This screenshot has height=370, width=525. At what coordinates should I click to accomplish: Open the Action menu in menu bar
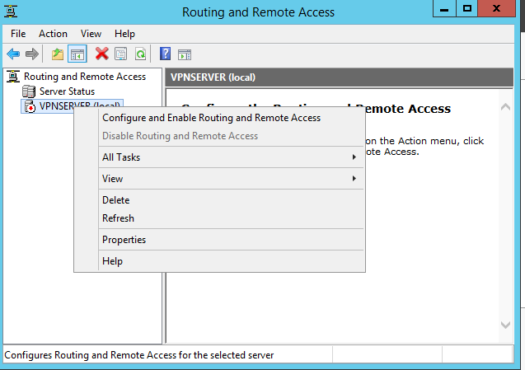pyautogui.click(x=53, y=34)
